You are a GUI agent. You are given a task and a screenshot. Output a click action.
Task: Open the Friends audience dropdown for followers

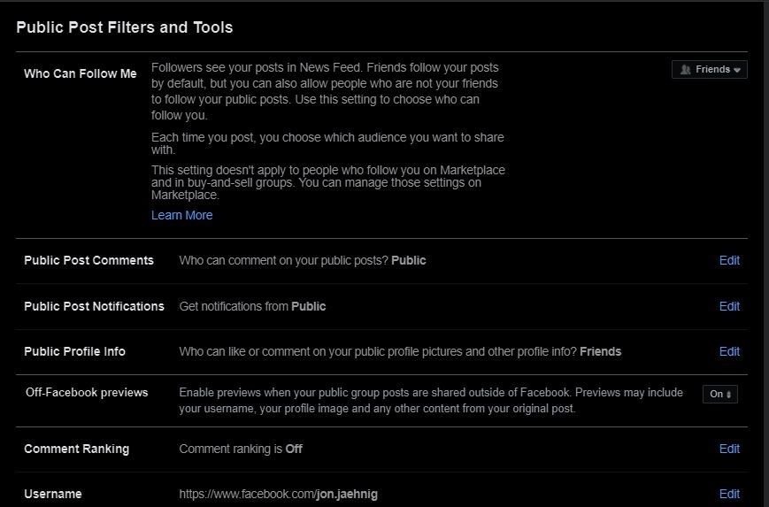click(x=710, y=69)
